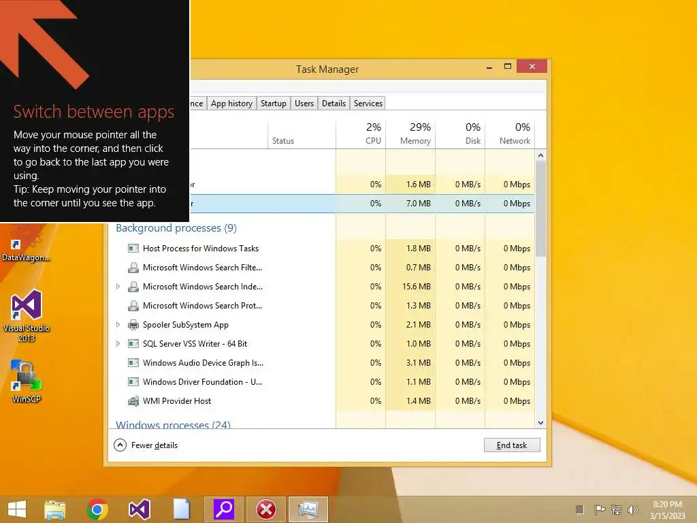This screenshot has height=523, width=697.
Task: Click the End task button
Action: tap(512, 445)
